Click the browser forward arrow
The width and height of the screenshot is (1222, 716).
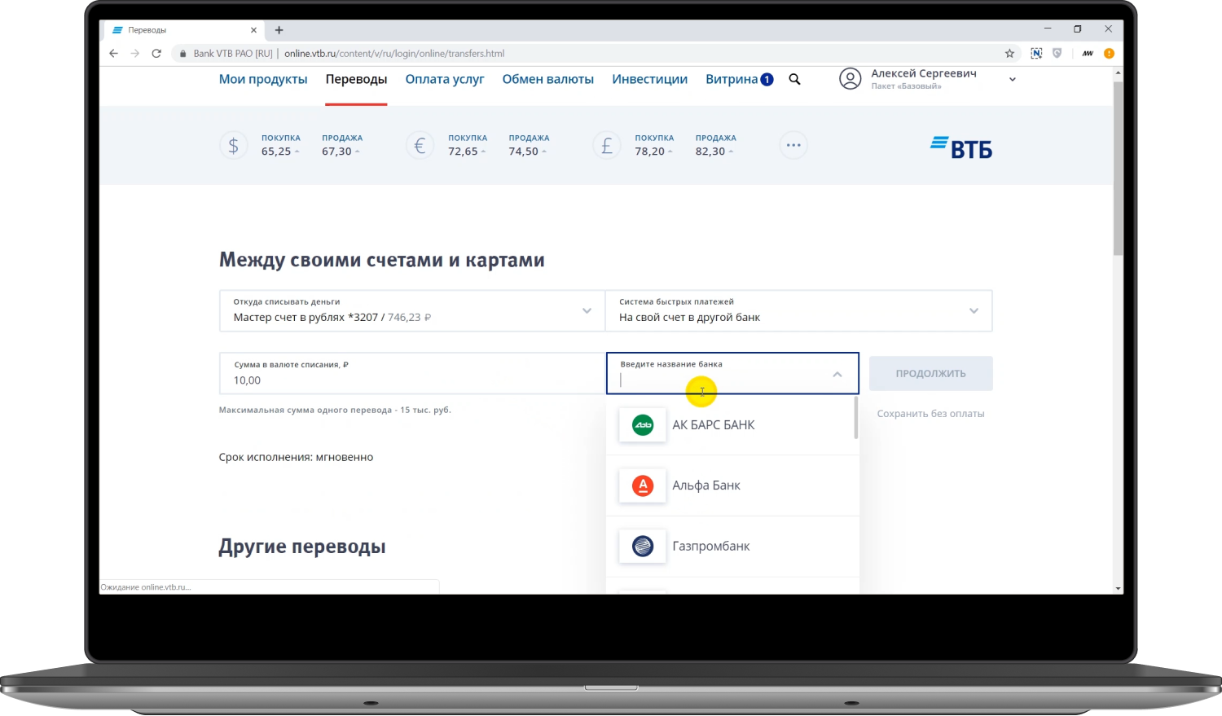(134, 54)
